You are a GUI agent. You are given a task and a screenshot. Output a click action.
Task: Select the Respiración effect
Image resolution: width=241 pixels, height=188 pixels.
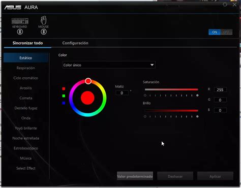click(26, 68)
